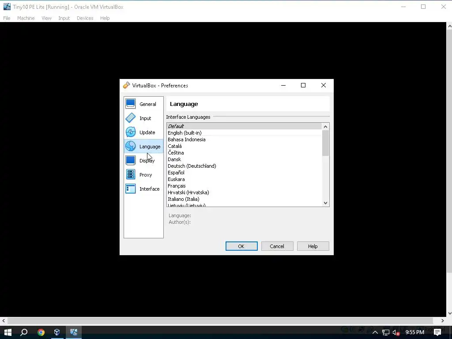Image resolution: width=452 pixels, height=339 pixels.
Task: Select Français language
Action: 244,186
